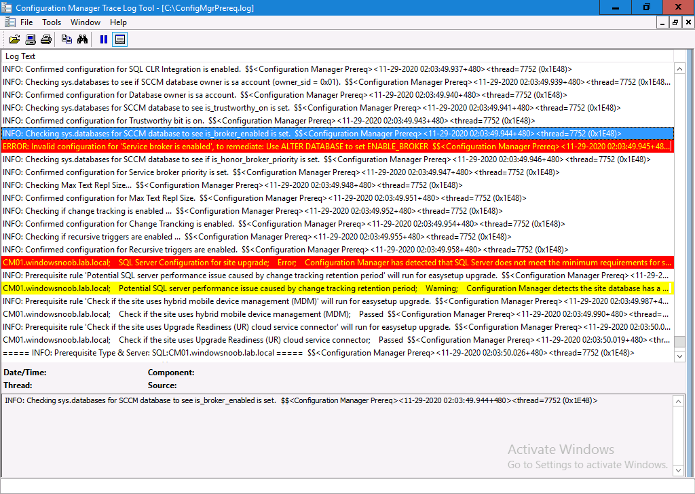Click the document icon beside the File menu
This screenshot has width=695, height=494.
pos(10,22)
